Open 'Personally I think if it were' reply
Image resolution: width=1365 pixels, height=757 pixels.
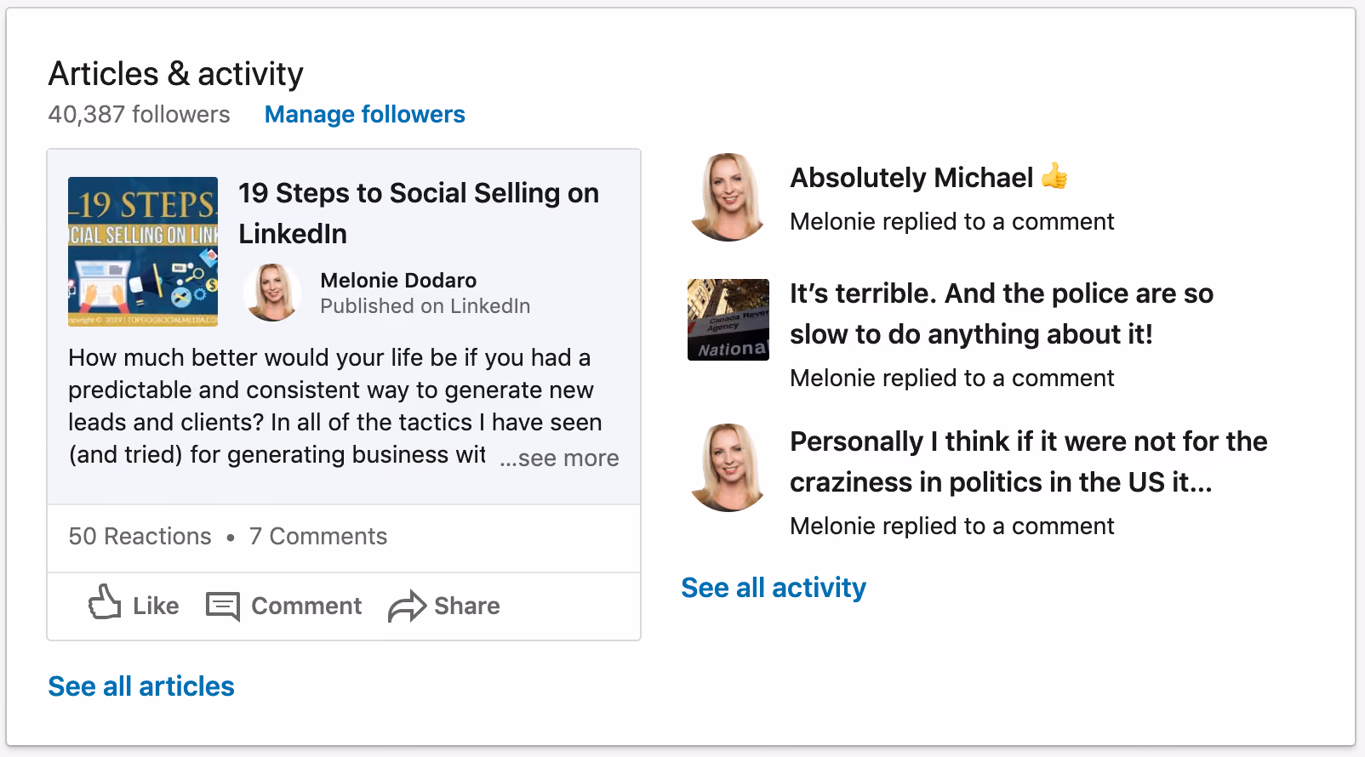click(x=1029, y=462)
